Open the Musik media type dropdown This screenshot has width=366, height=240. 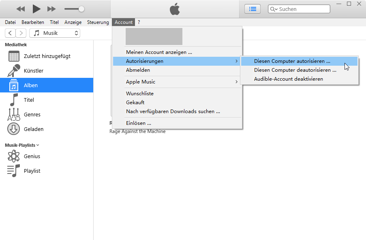(x=55, y=33)
